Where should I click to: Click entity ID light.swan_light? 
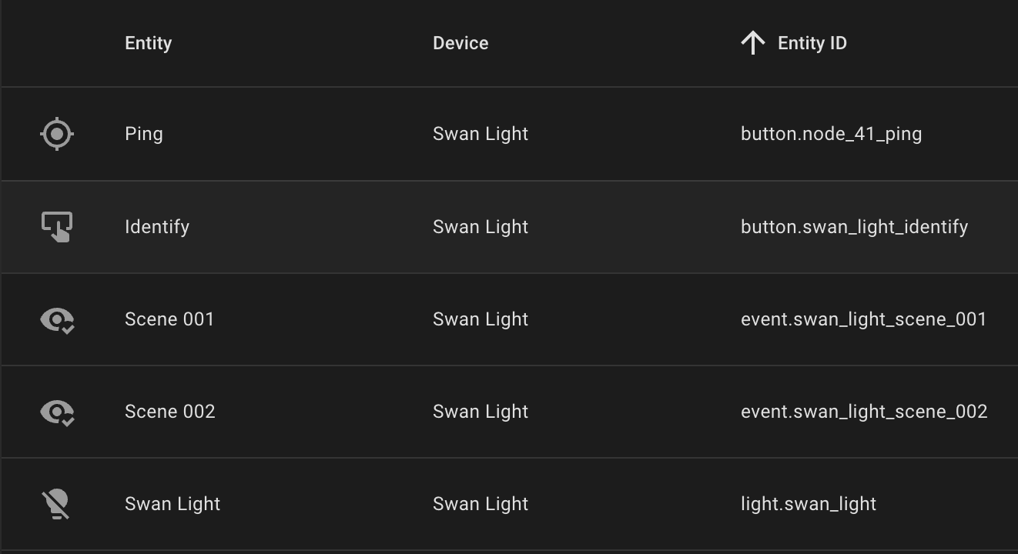coord(808,504)
